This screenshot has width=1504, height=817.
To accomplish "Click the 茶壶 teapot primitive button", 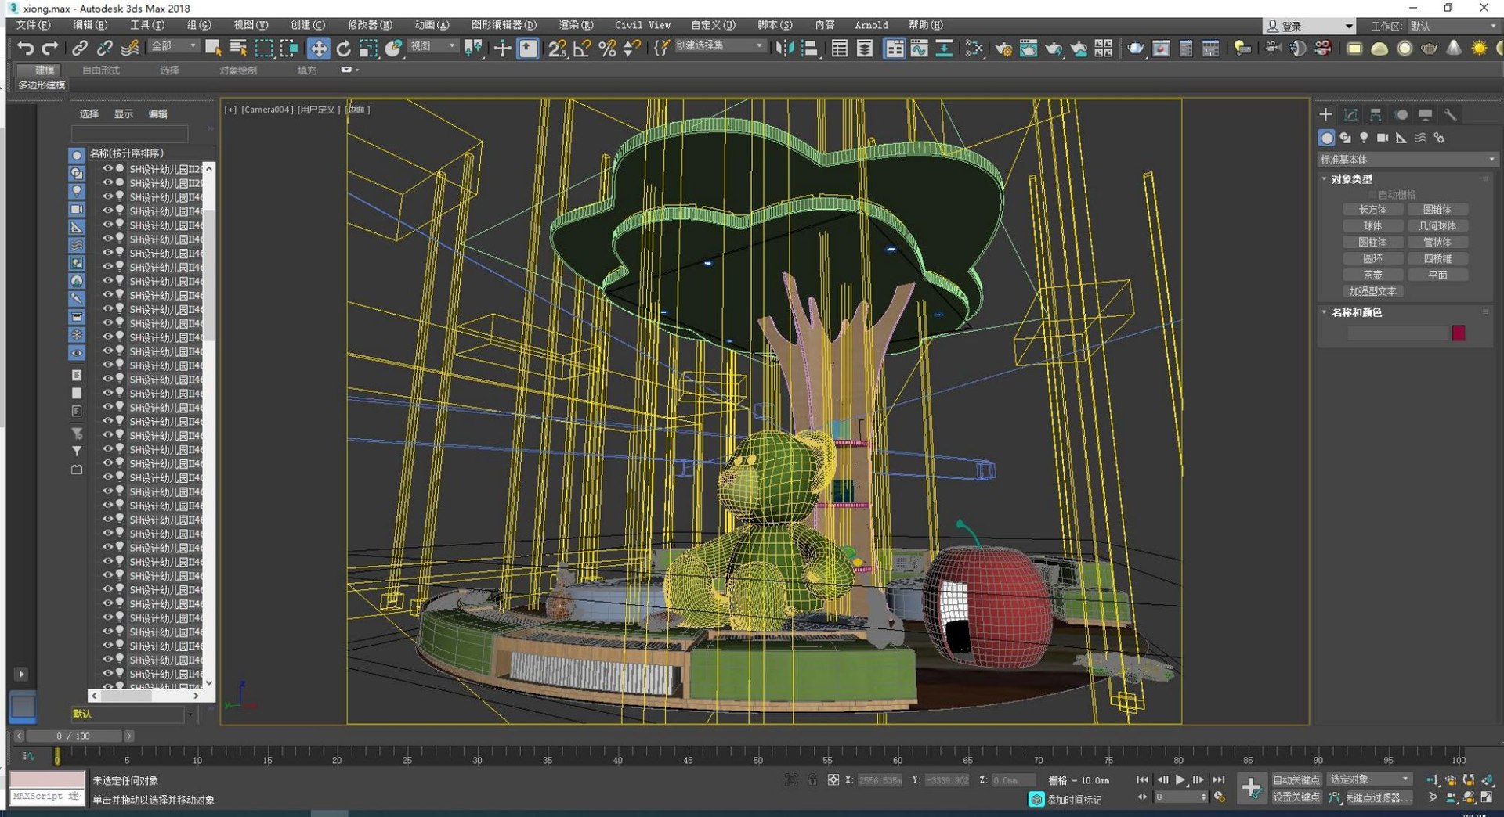I will click(x=1372, y=275).
